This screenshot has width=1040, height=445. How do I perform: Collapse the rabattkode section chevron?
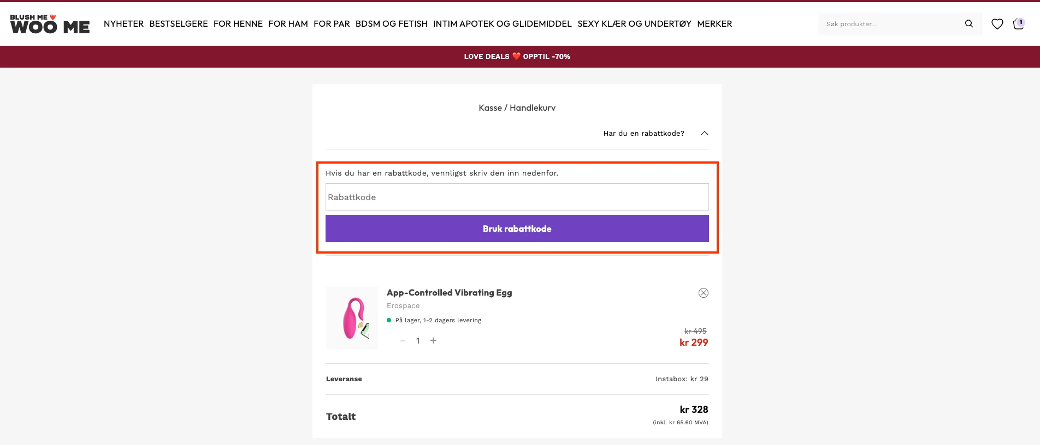point(705,133)
